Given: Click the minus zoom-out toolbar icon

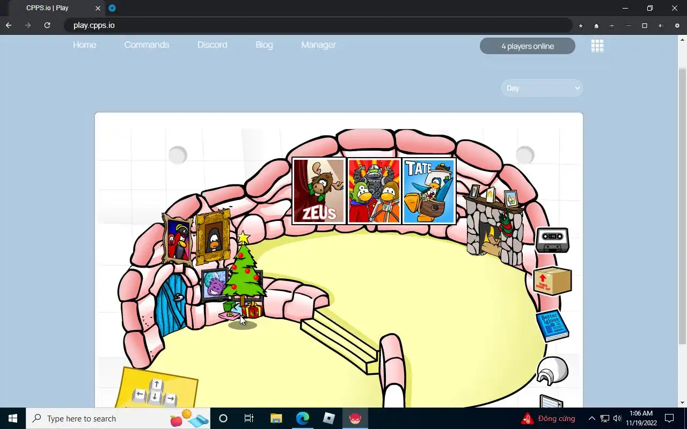Looking at the screenshot, I should coord(628,26).
